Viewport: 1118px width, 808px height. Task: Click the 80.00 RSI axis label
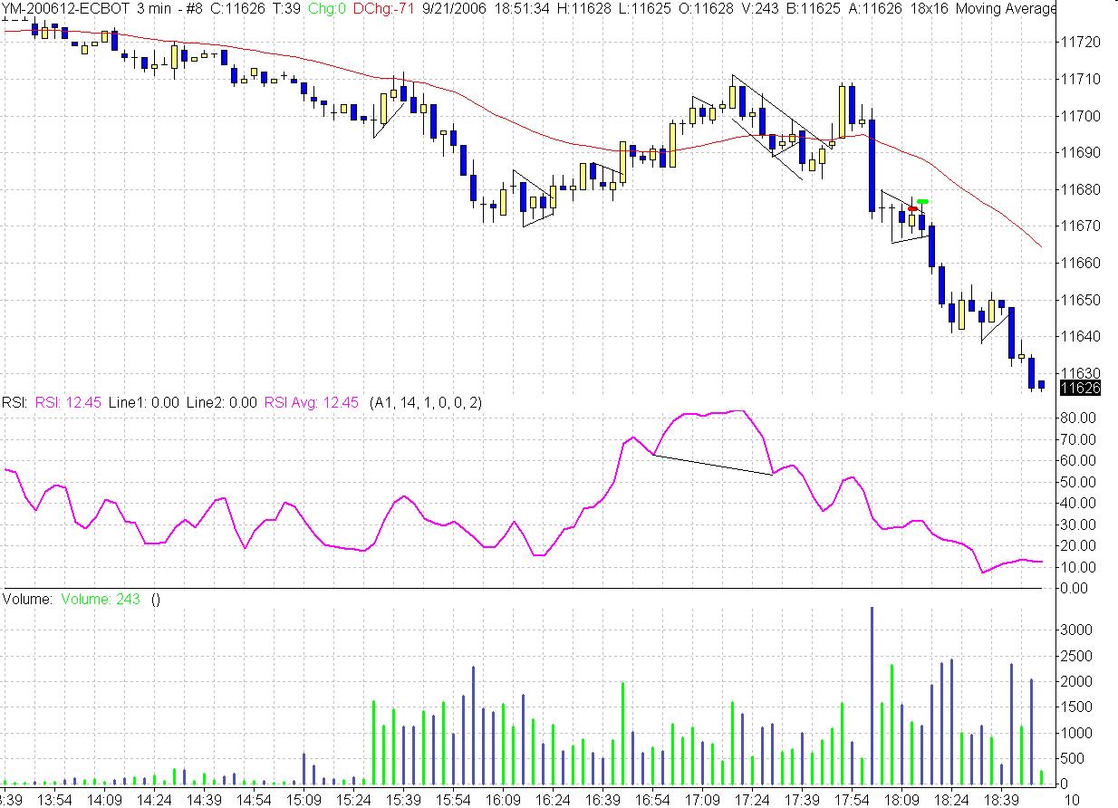coord(1078,418)
